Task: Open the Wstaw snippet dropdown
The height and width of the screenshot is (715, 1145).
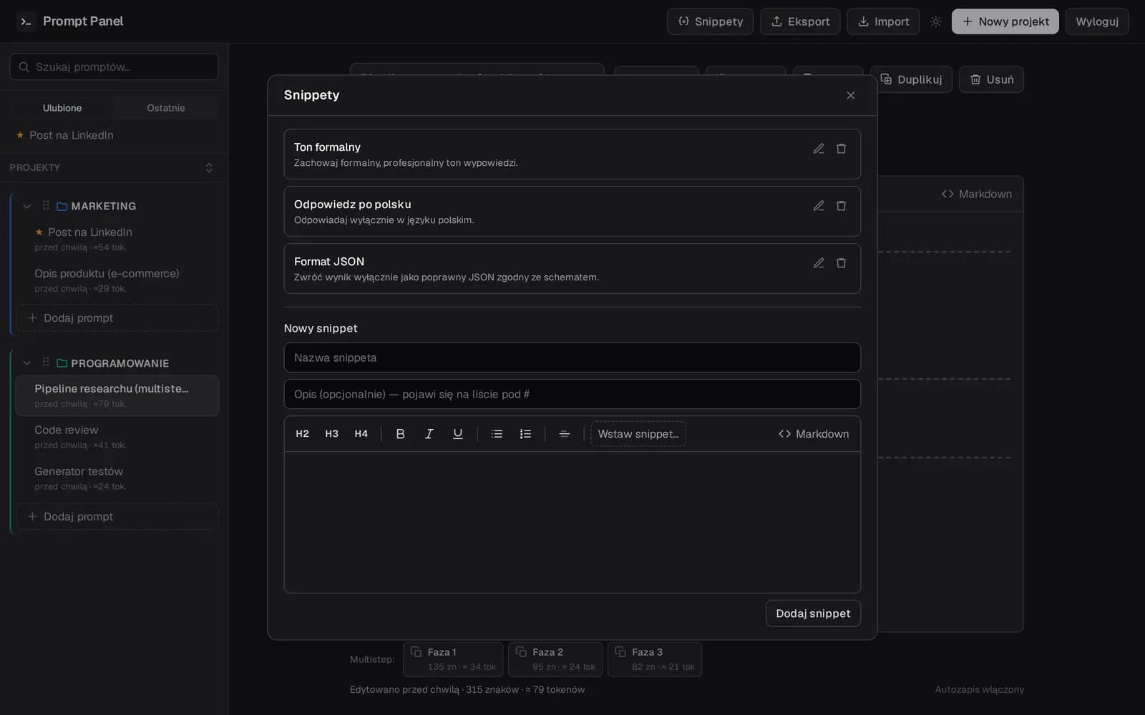Action: pyautogui.click(x=638, y=434)
